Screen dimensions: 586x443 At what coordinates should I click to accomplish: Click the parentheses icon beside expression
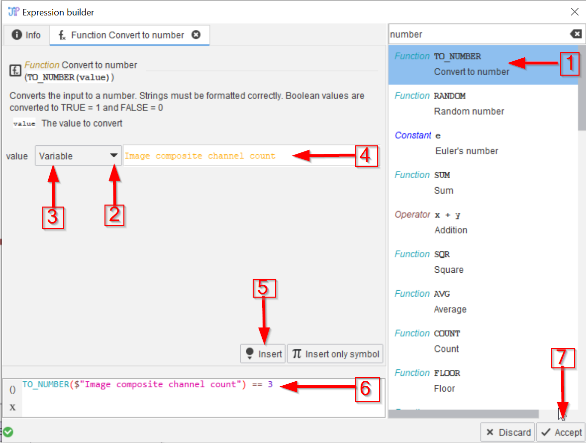coord(12,390)
